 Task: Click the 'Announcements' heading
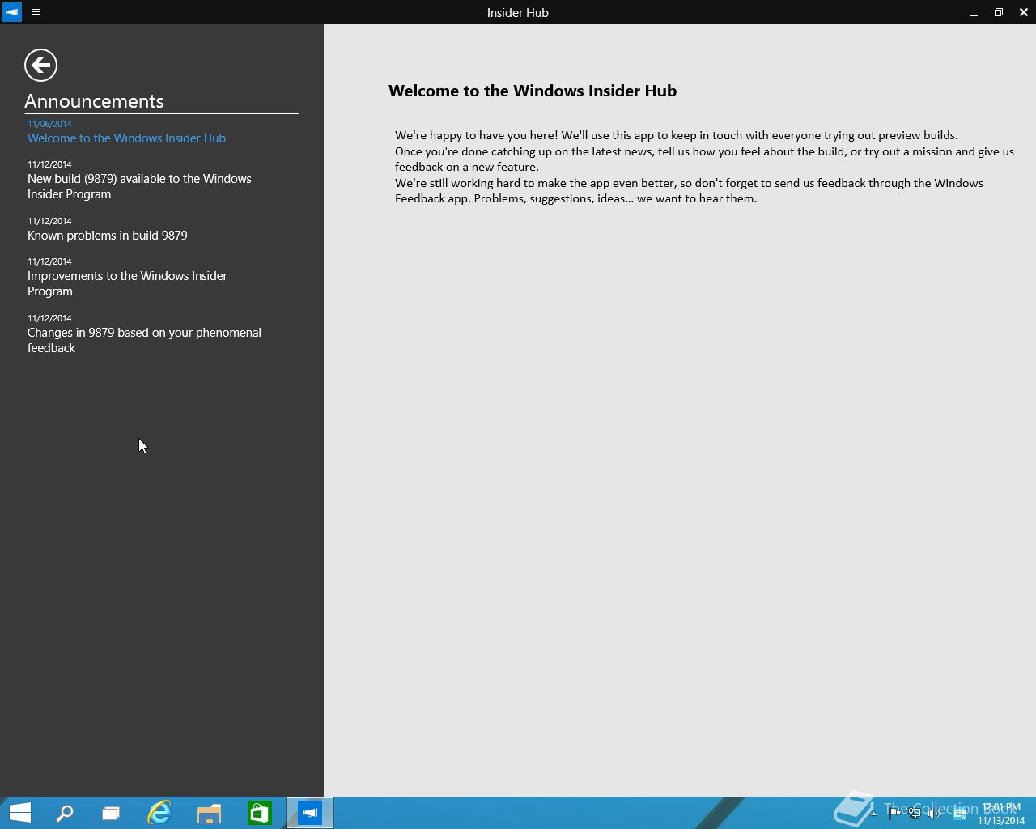[94, 101]
